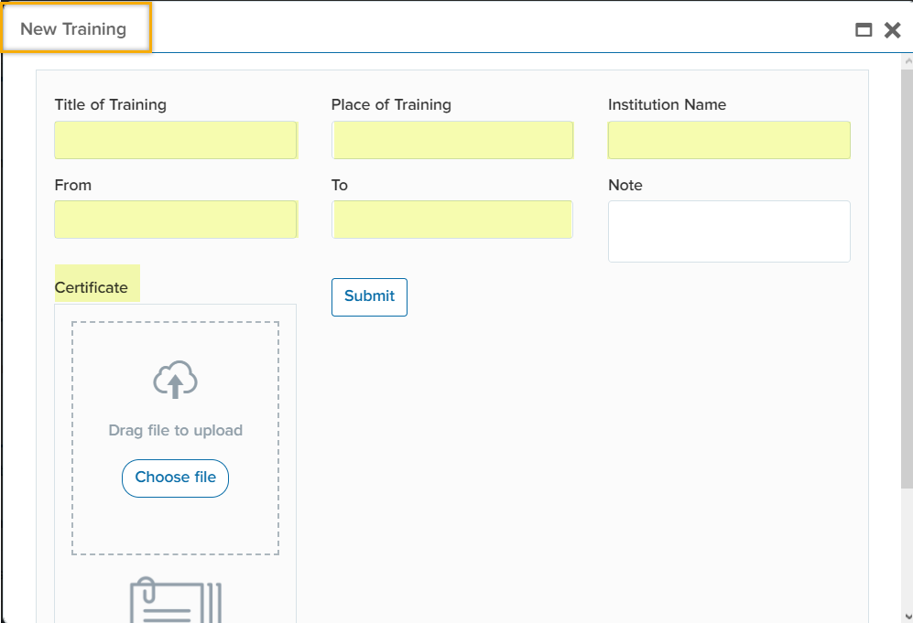Close the New Training dialog

pyautogui.click(x=892, y=30)
